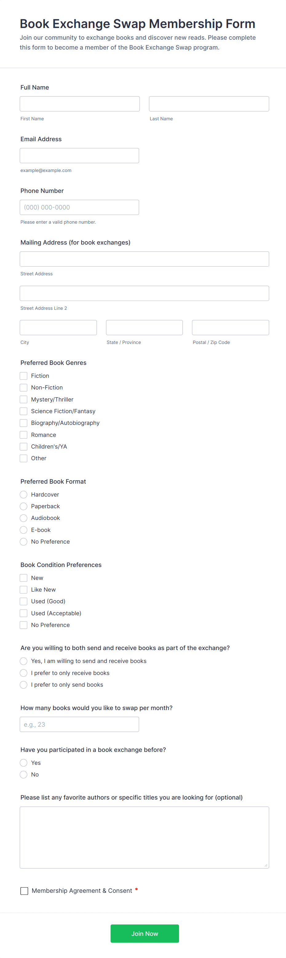This screenshot has height=958, width=286.
Task: Choose 'I prefer to only receive books'
Action: pos(23,673)
